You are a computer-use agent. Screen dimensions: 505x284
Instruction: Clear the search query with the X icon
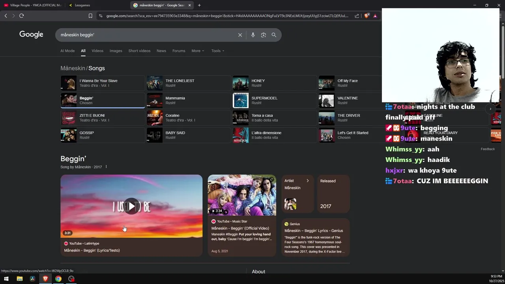[x=240, y=35]
